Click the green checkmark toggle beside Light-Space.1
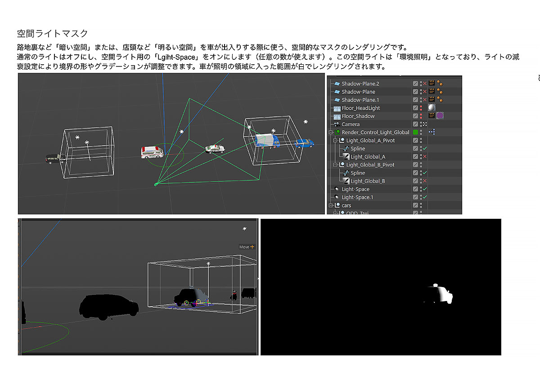This screenshot has height=381, width=540. (424, 197)
